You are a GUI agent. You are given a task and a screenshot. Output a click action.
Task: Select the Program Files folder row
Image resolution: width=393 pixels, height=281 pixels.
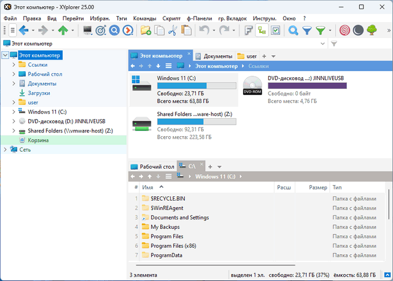point(167,236)
